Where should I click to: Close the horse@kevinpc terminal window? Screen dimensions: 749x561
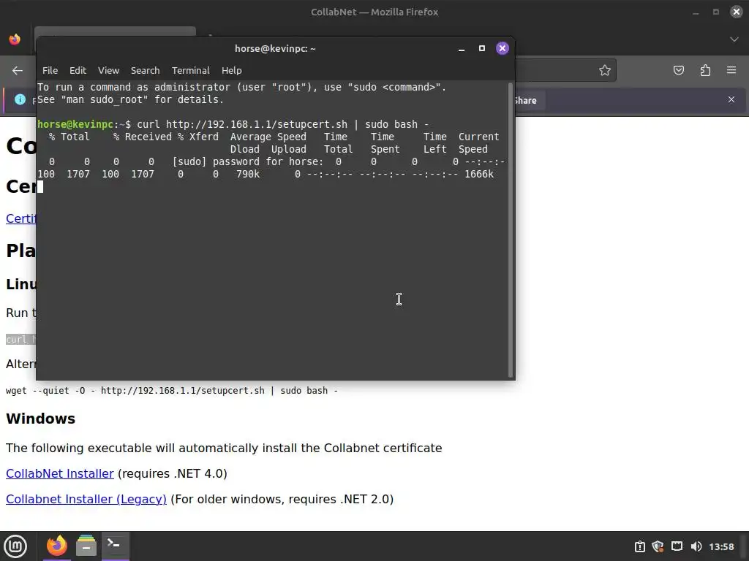pos(502,48)
